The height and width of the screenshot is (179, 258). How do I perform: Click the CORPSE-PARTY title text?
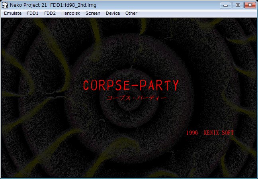(131, 85)
